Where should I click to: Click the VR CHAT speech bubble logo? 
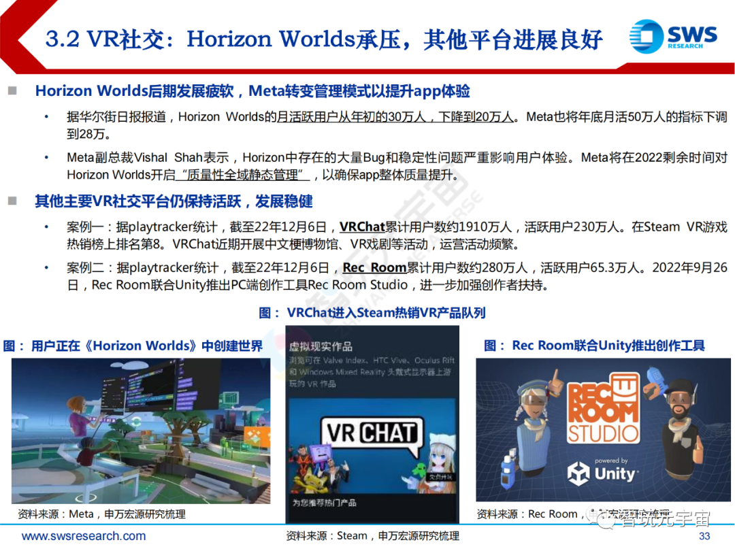(372, 434)
